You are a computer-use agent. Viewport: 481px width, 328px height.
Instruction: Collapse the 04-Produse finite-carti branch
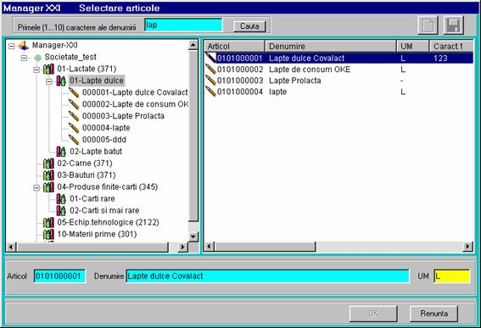pos(36,187)
